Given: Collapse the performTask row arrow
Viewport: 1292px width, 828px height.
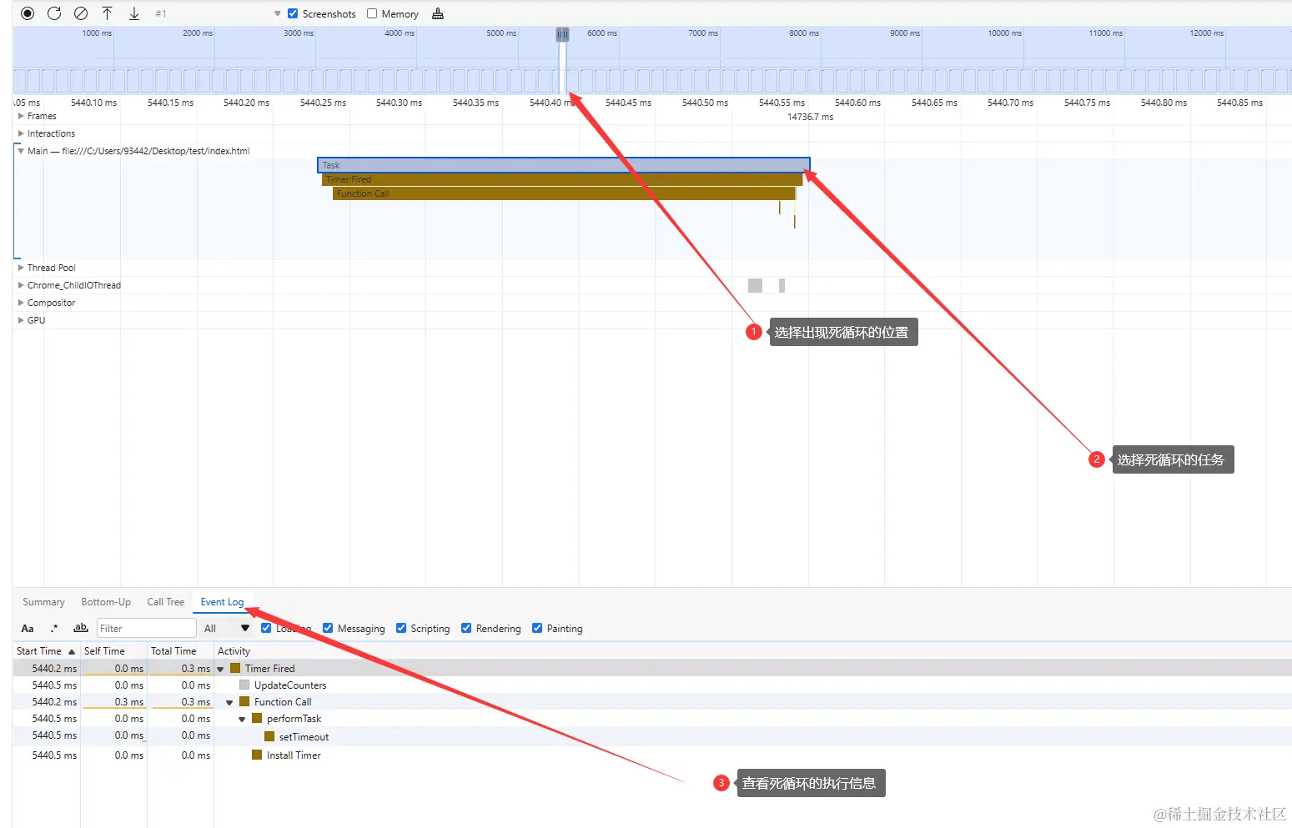Looking at the screenshot, I should [x=242, y=719].
